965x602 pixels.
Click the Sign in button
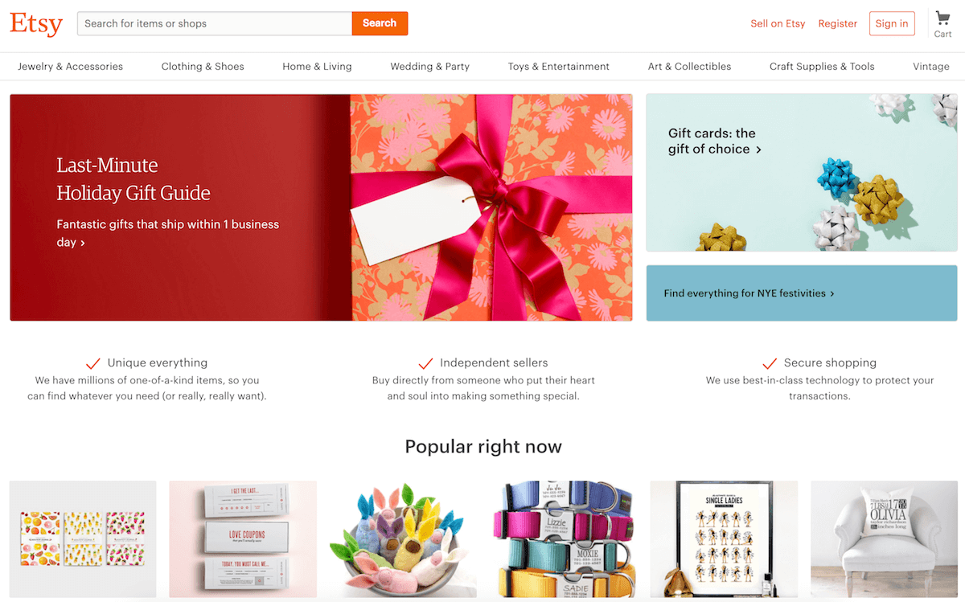click(892, 23)
